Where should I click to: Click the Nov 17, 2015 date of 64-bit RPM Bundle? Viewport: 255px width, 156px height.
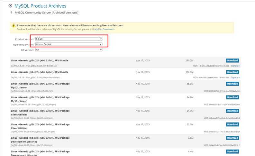[x=143, y=72]
